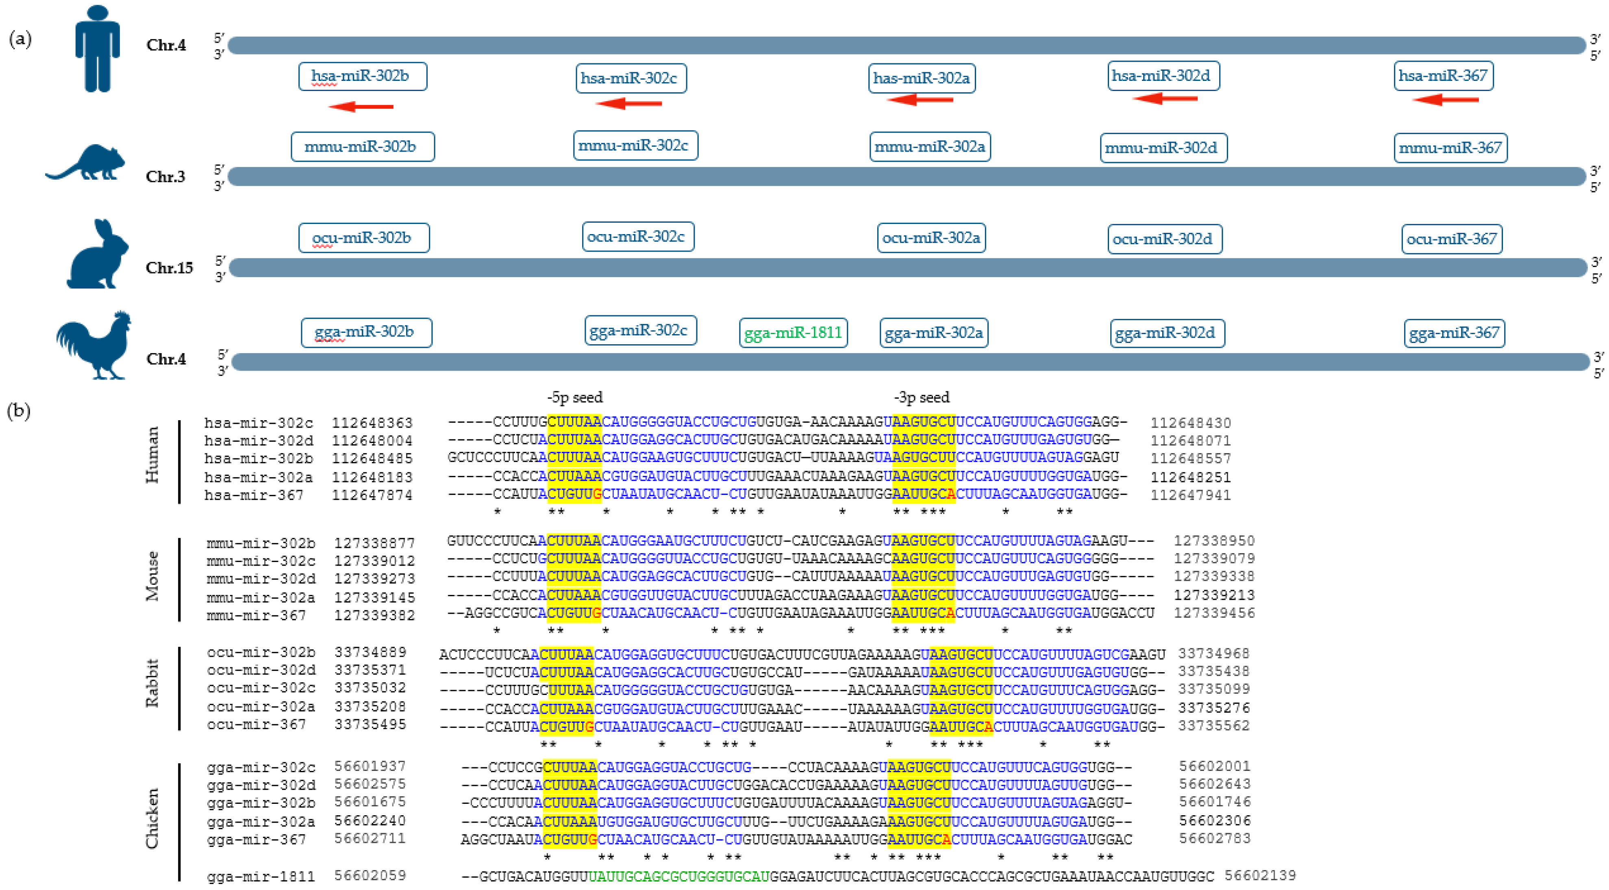Click the vertical Chicken group label
The height and width of the screenshot is (890, 1609).
(x=152, y=819)
